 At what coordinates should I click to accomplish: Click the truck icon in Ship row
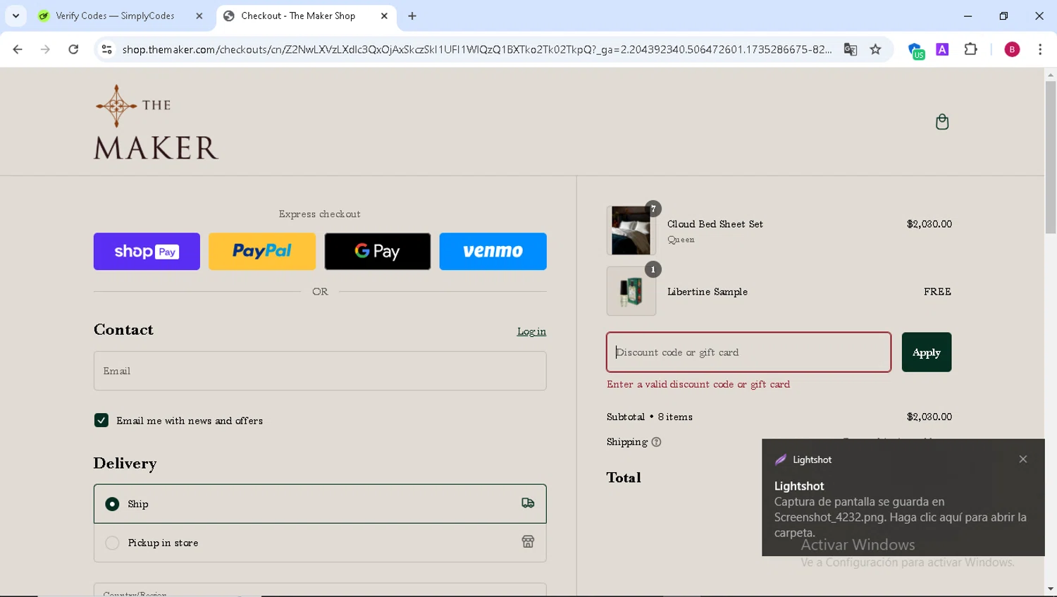528,503
